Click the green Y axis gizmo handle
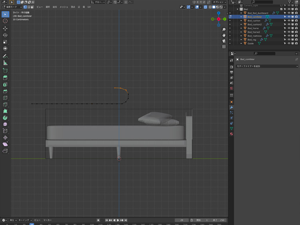300x225 pixels. [225, 19]
